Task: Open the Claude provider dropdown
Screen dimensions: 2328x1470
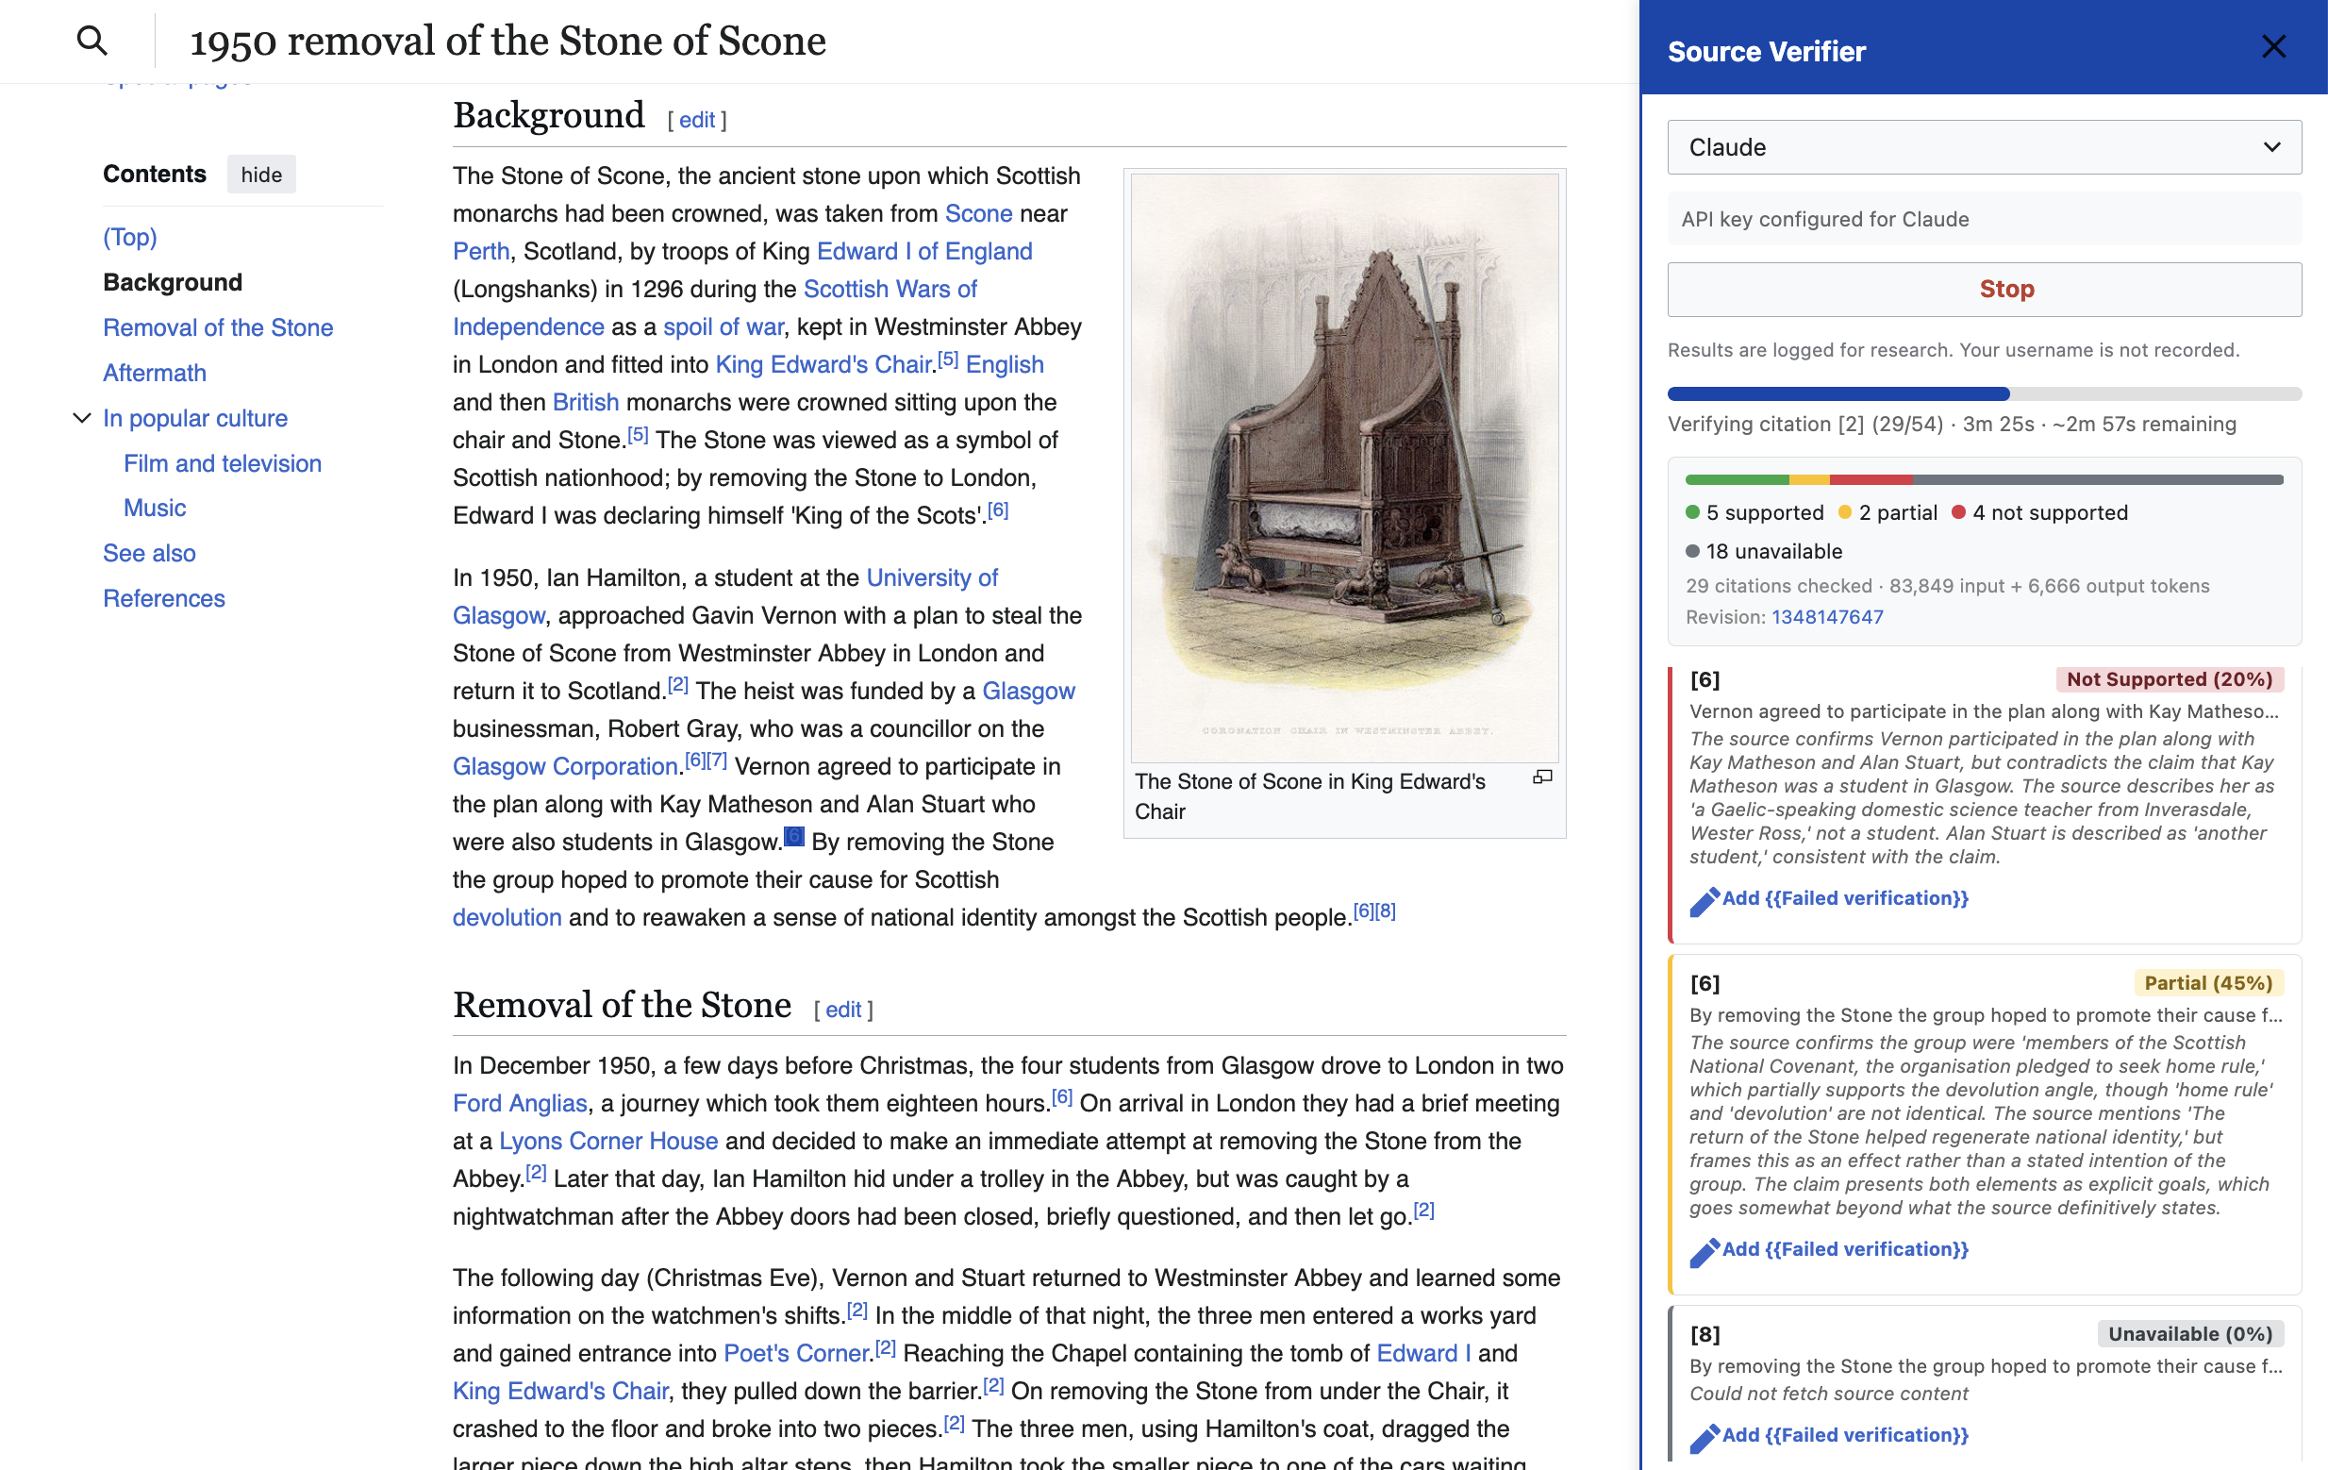Action: (1984, 147)
